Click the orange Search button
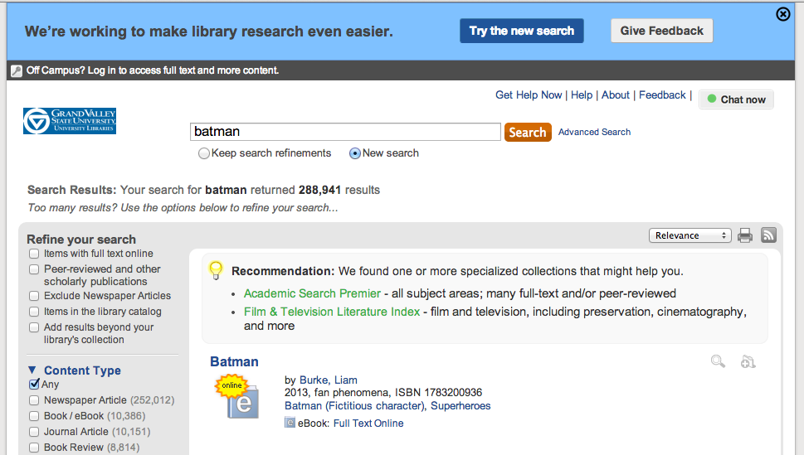Screen dimensions: 804x455 528,133
